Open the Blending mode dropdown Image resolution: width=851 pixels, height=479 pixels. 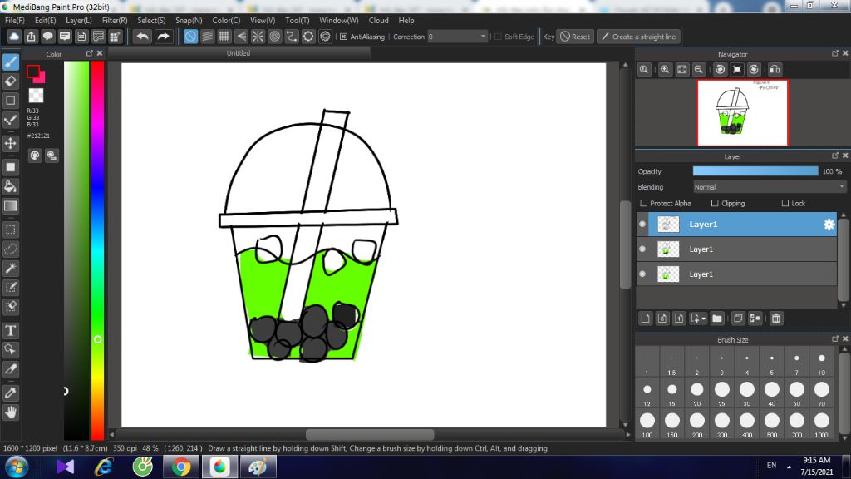pos(769,187)
